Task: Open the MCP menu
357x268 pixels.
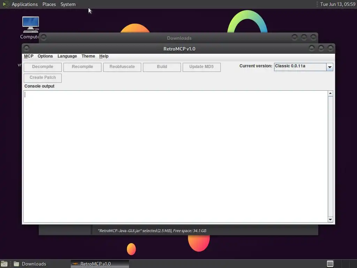Action: pos(29,56)
